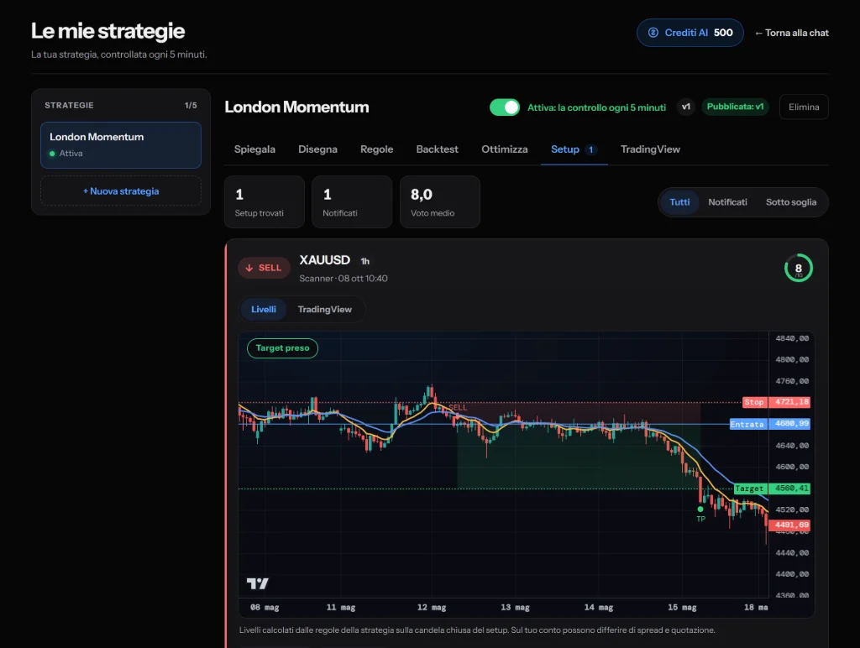The image size is (860, 648).
Task: Click the '12 mag' date axis label
Action: coord(432,608)
